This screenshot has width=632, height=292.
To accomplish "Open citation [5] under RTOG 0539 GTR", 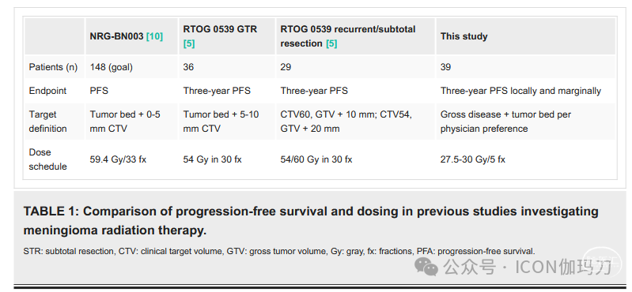I will (x=189, y=43).
